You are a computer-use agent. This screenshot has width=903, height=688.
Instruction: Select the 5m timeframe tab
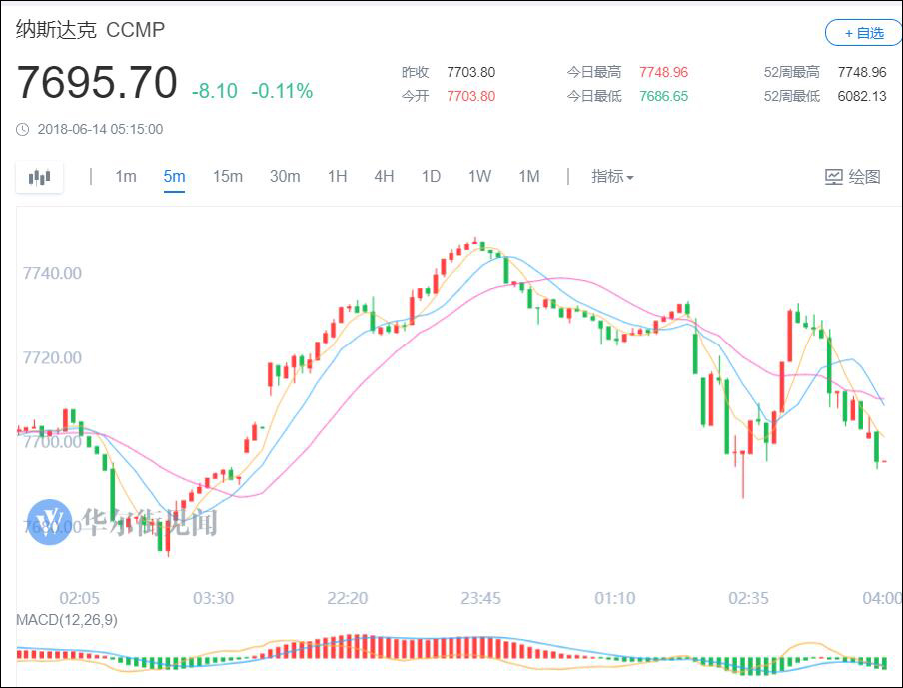tap(174, 177)
